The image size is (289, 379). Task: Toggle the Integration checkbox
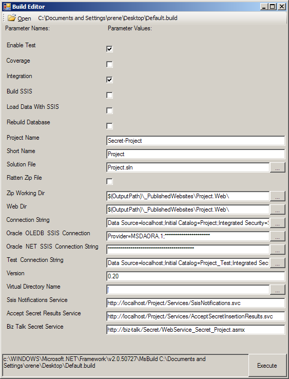(109, 80)
